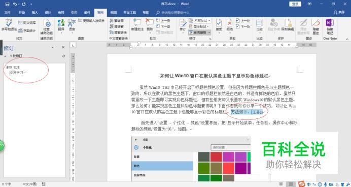Collapse the 1处修订 summary triangle
The width and height of the screenshot is (351, 187).
(6, 56)
